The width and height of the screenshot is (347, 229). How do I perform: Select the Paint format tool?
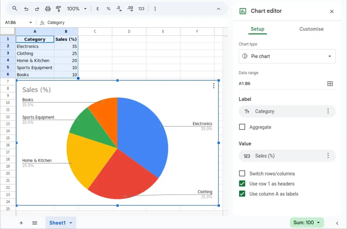pyautogui.click(x=58, y=9)
